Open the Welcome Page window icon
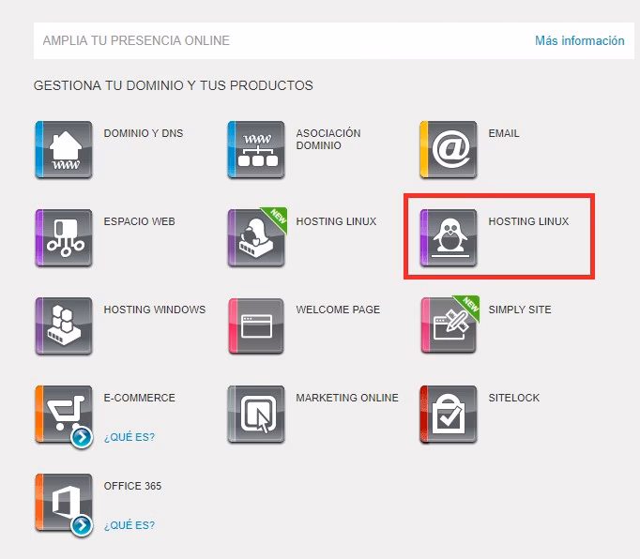This screenshot has width=640, height=559. pyautogui.click(x=256, y=325)
